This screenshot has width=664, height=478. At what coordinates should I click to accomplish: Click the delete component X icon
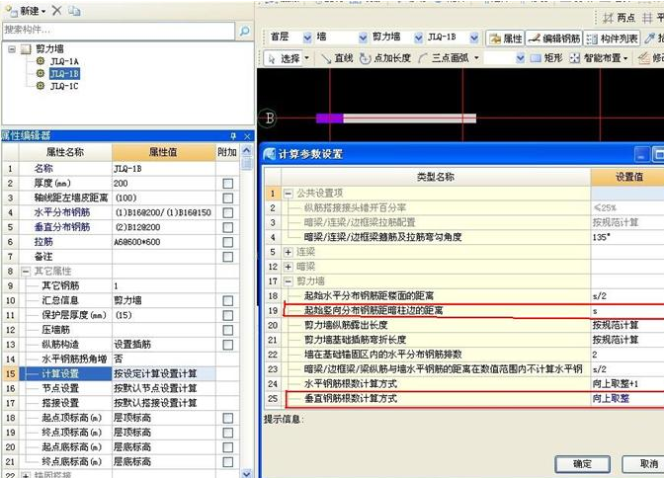(x=56, y=10)
